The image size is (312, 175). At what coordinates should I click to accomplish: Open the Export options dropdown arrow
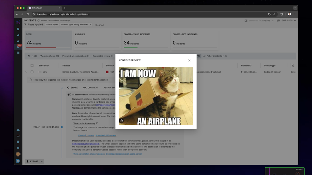pyautogui.click(x=42, y=161)
